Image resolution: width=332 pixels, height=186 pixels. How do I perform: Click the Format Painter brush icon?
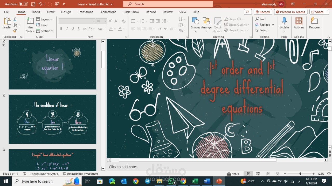coord(15,31)
